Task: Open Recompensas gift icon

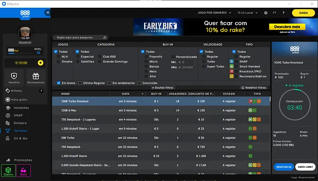Action: tap(36, 76)
